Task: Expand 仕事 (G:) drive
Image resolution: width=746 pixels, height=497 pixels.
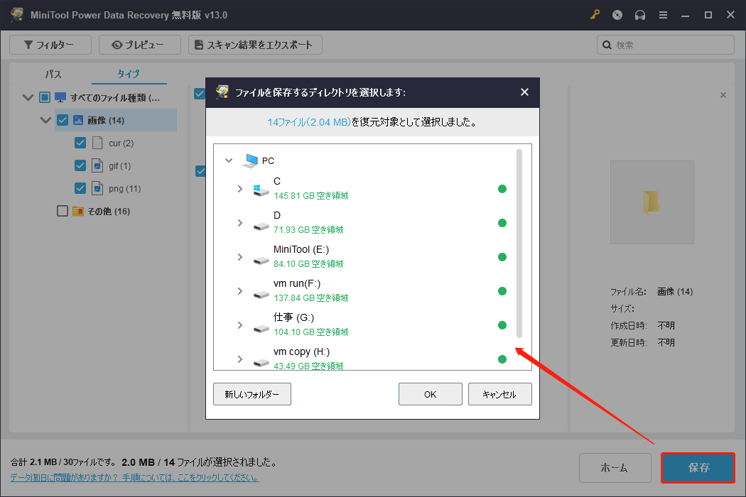Action: [240, 325]
